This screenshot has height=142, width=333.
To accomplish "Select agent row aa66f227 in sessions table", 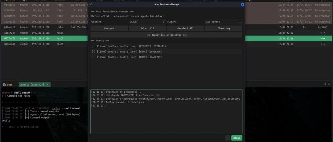I will (45, 33).
